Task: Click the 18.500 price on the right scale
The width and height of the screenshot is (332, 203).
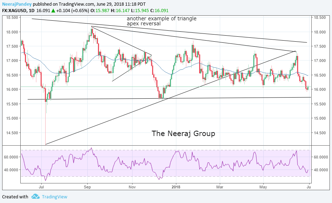Action: 320,17
